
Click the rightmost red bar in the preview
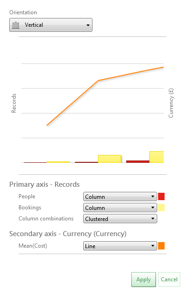pyautogui.click(x=138, y=162)
